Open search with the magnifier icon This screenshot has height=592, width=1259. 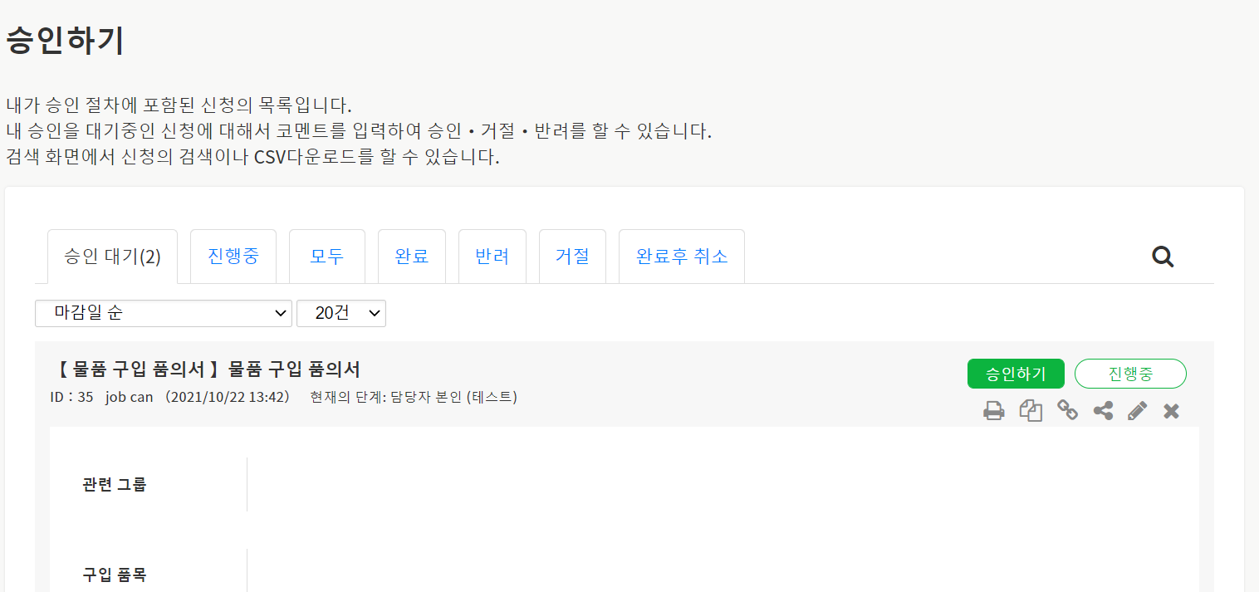pos(1163,257)
